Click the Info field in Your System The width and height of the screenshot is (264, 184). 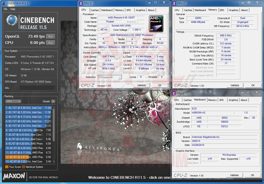point(37,88)
